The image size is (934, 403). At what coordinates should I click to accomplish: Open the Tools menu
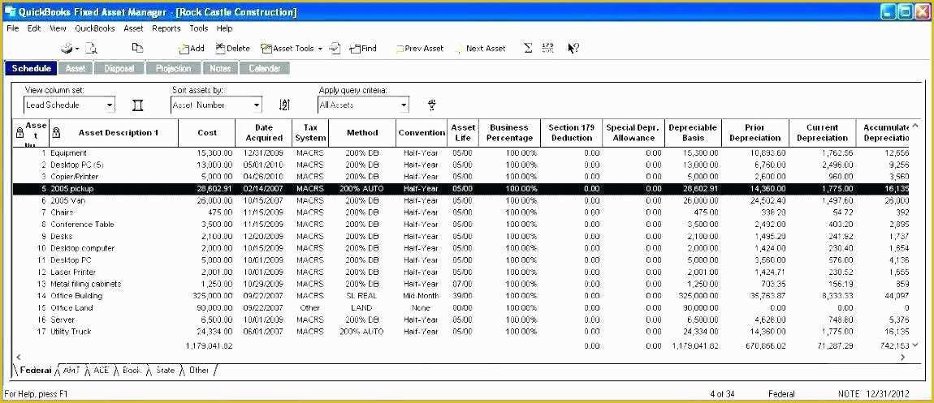199,28
